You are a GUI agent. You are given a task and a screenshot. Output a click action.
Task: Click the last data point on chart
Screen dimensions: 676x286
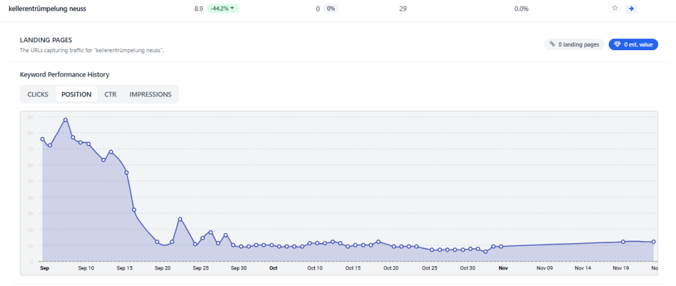coord(654,242)
